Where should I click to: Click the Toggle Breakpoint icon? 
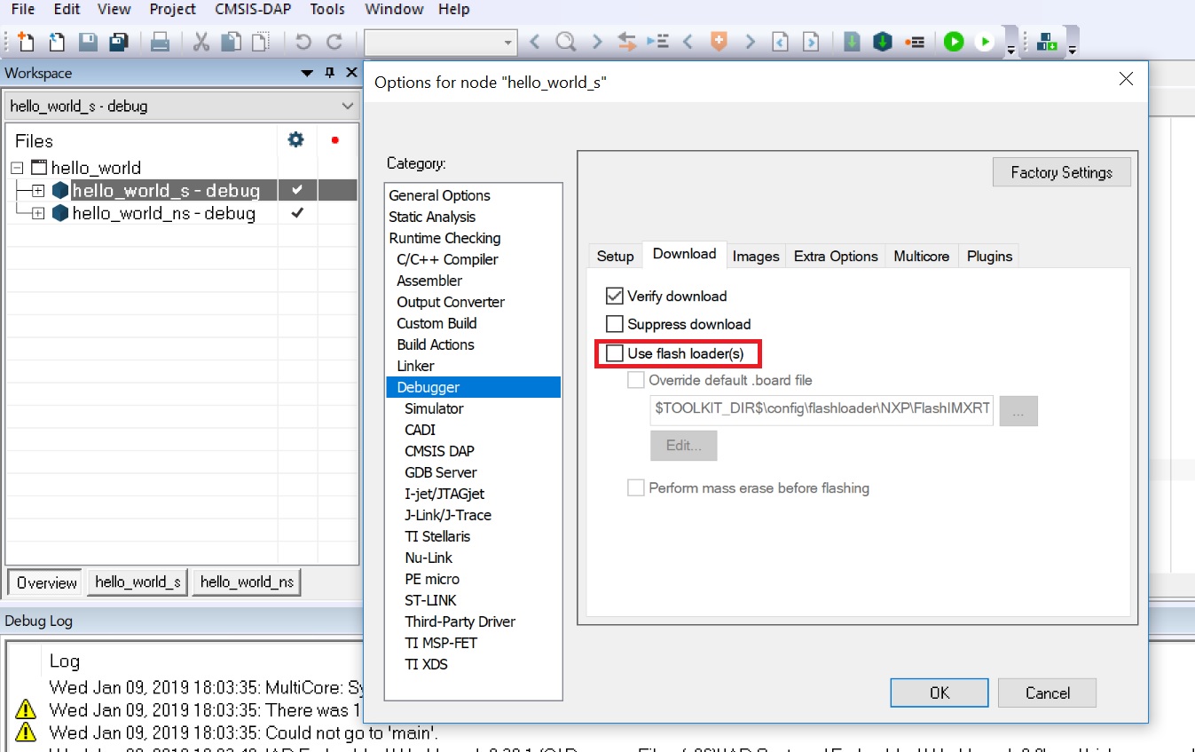pyautogui.click(x=915, y=42)
